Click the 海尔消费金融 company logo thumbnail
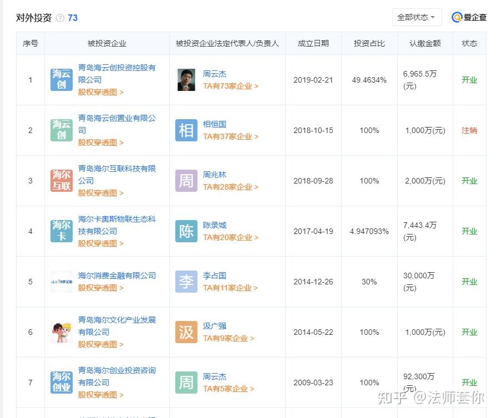497x418 pixels. 62,282
